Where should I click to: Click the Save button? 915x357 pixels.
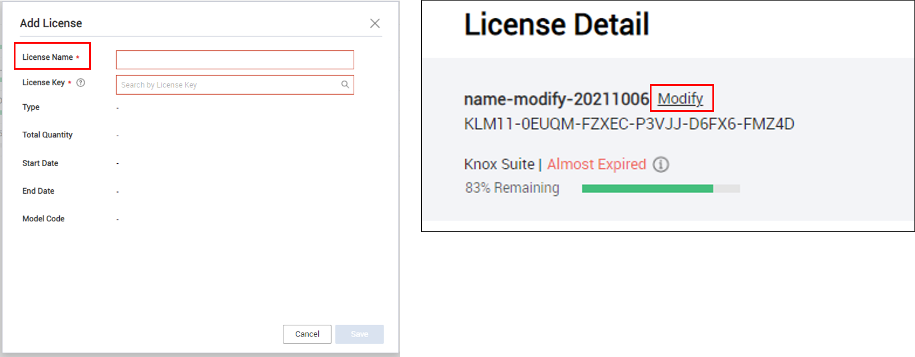coord(359,334)
